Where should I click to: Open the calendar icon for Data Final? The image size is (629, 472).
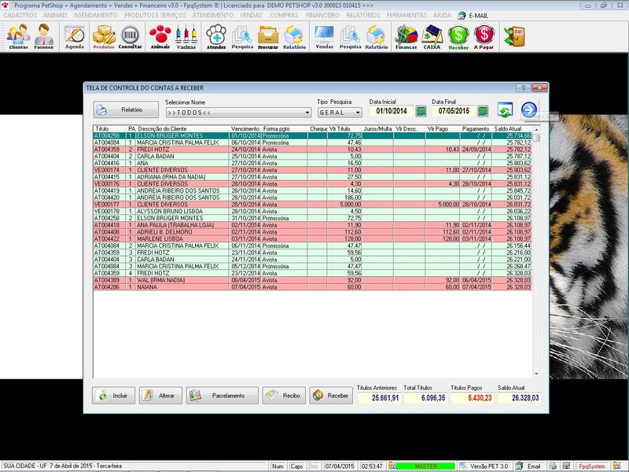483,111
